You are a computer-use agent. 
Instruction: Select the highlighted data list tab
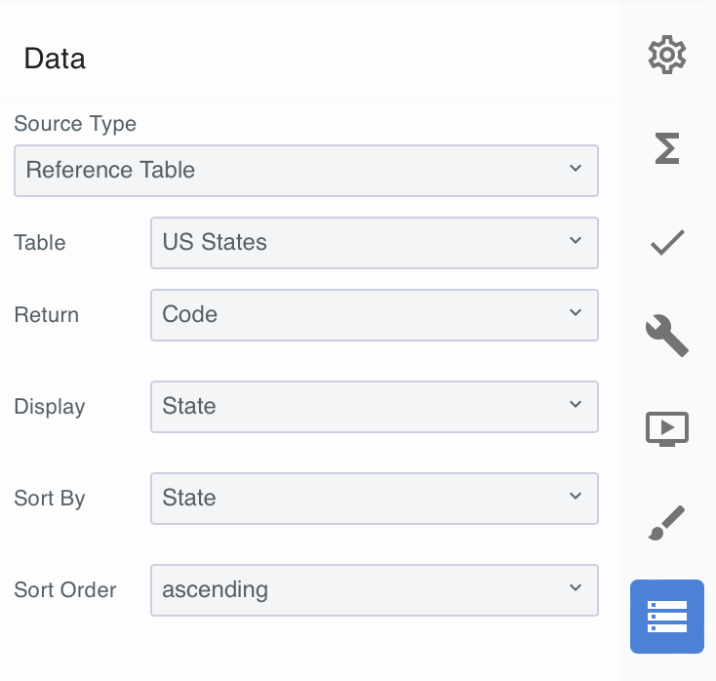pyautogui.click(x=667, y=616)
